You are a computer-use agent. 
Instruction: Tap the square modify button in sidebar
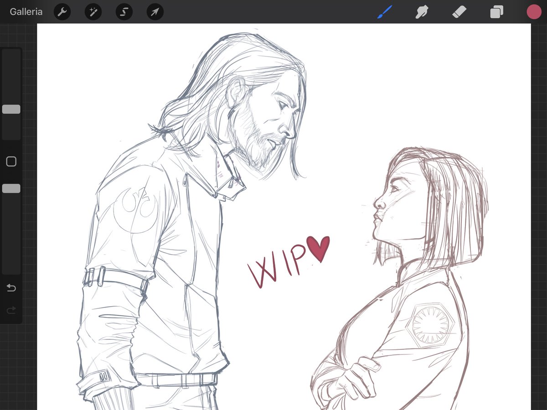pos(11,161)
